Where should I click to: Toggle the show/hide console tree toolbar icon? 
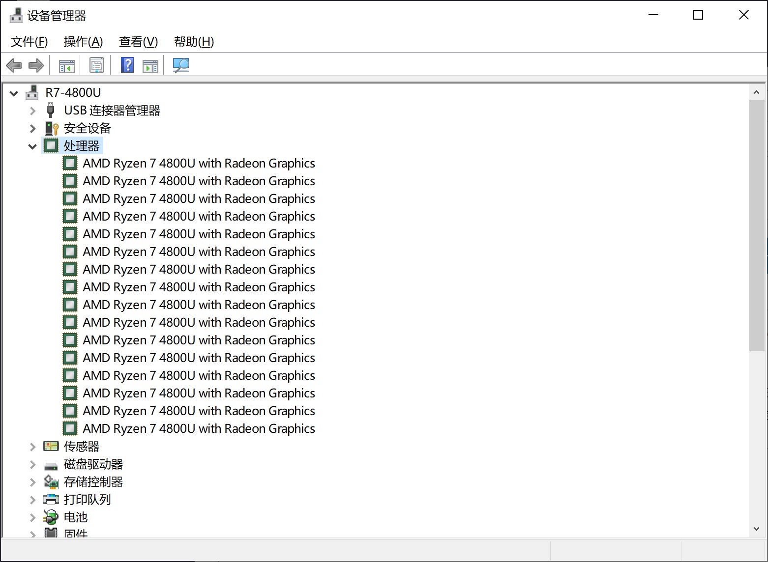pos(66,65)
